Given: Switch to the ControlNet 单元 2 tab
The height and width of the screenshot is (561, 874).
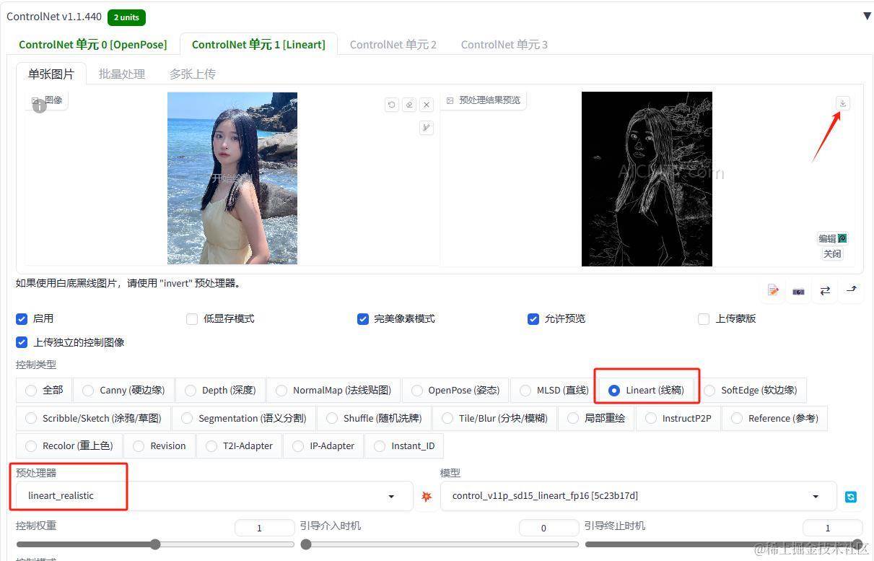Looking at the screenshot, I should tap(393, 44).
